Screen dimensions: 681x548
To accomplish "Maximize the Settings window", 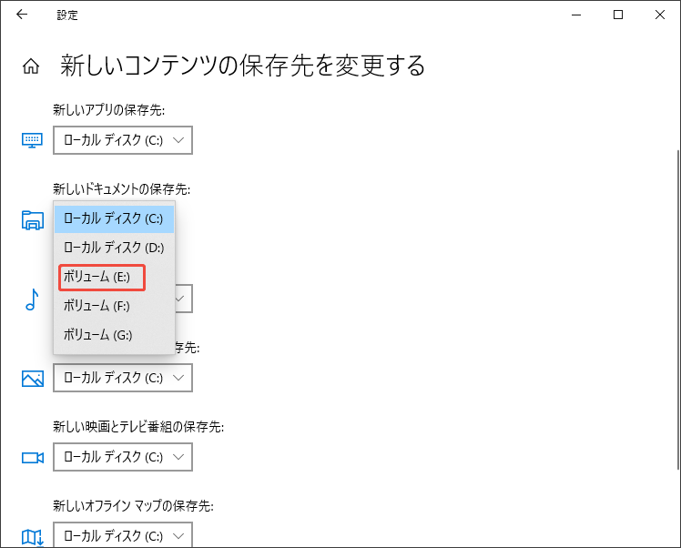I will [x=618, y=15].
